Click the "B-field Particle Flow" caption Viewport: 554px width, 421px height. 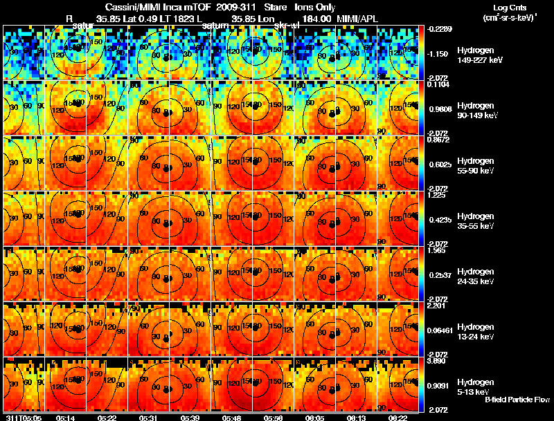[517, 400]
